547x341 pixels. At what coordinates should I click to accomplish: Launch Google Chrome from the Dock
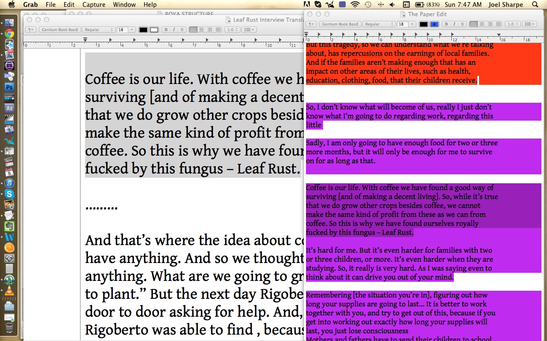click(9, 34)
